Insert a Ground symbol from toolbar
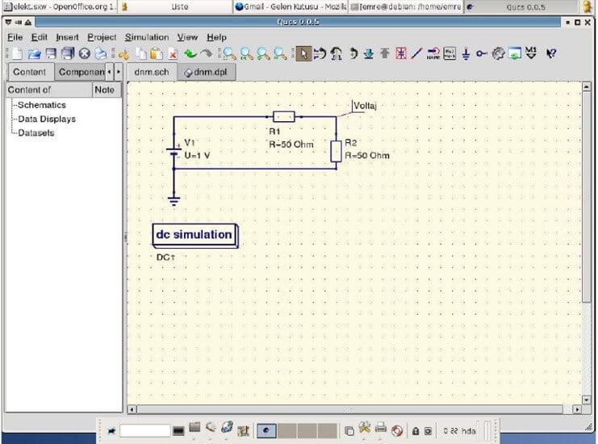 tap(466, 54)
